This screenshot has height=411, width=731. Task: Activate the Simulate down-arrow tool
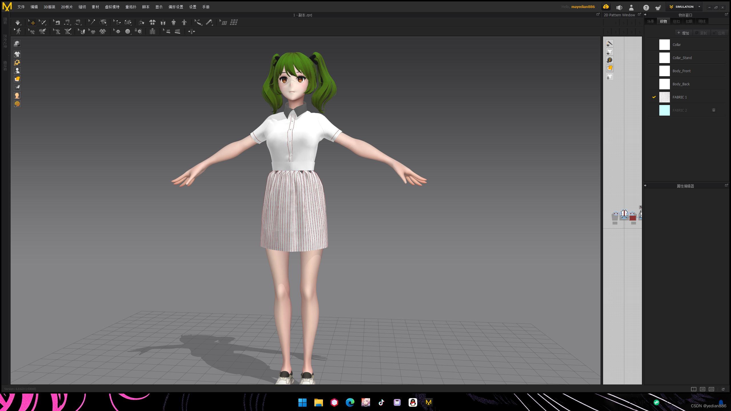18,23
